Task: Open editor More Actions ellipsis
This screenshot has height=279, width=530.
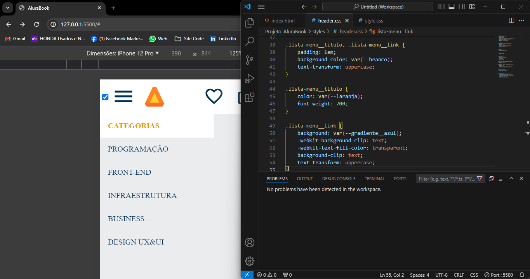Action: (x=521, y=21)
